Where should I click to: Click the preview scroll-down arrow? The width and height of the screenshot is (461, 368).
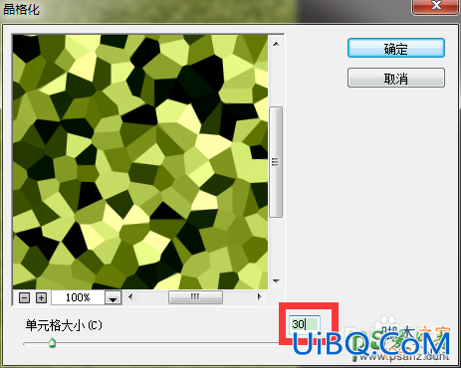click(x=276, y=281)
